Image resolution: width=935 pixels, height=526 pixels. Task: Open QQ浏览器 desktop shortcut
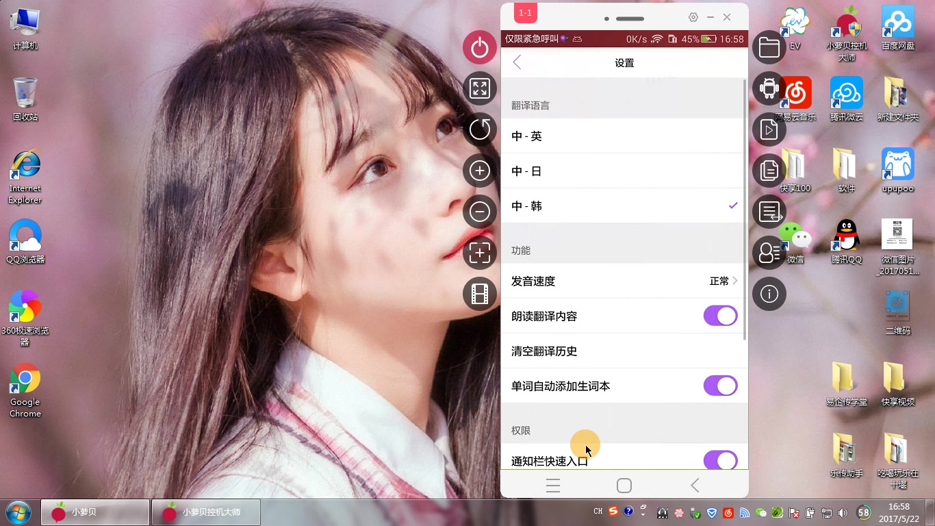click(x=25, y=242)
